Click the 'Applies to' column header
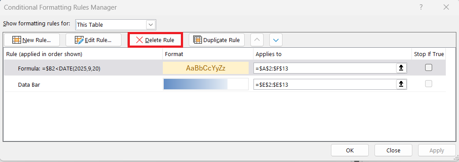 [268, 54]
